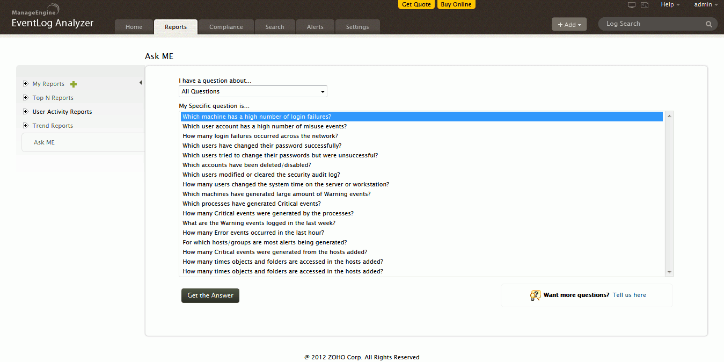
Task: Select question about hosts/groups generating most alerts
Action: (x=422, y=242)
